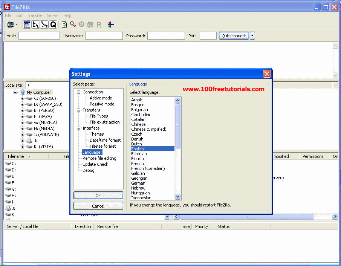The image size is (341, 266).
Task: Click the language list scroll down arrow
Action: coord(178,196)
